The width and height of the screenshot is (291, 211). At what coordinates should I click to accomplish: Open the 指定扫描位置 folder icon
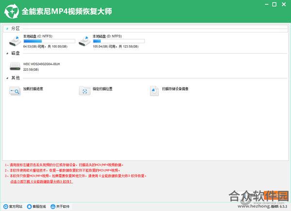pos(84,91)
